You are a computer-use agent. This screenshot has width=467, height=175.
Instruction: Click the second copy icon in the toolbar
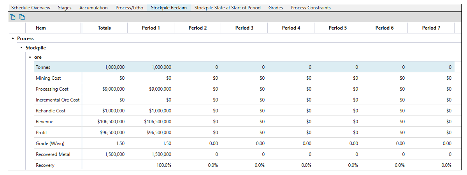22,17
